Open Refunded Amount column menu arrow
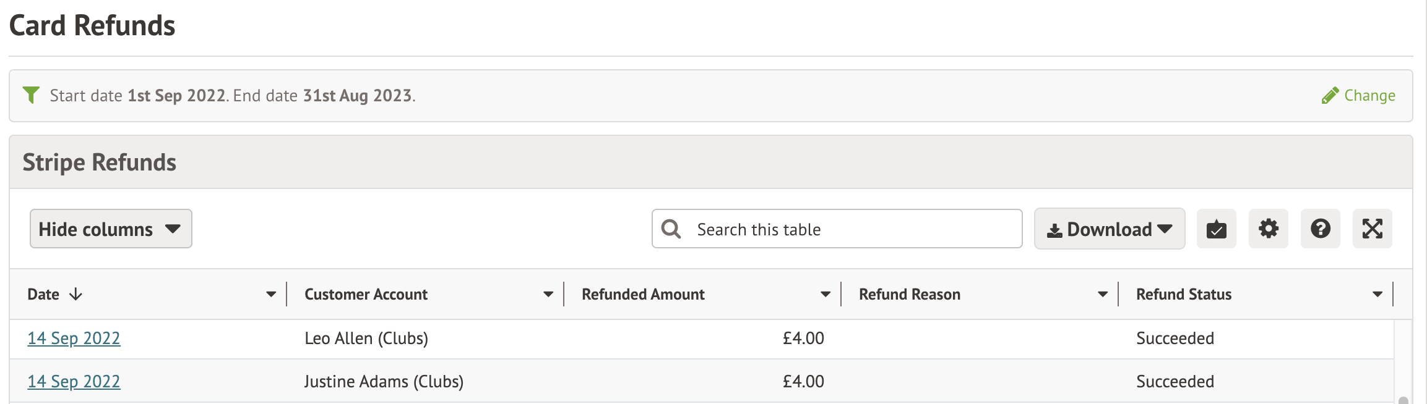Screen dimensions: 1427x404 tap(826, 295)
